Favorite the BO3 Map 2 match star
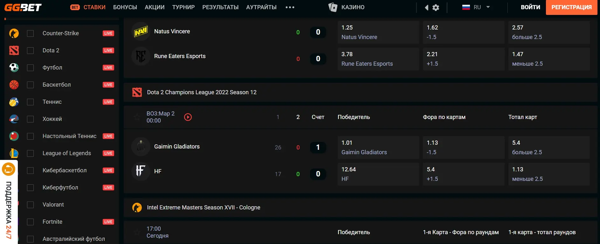The height and width of the screenshot is (244, 600). 137,117
